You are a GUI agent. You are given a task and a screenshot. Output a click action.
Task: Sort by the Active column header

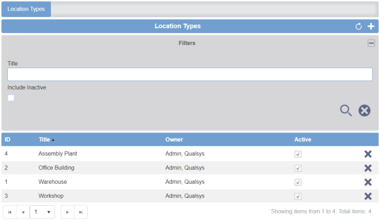point(303,140)
